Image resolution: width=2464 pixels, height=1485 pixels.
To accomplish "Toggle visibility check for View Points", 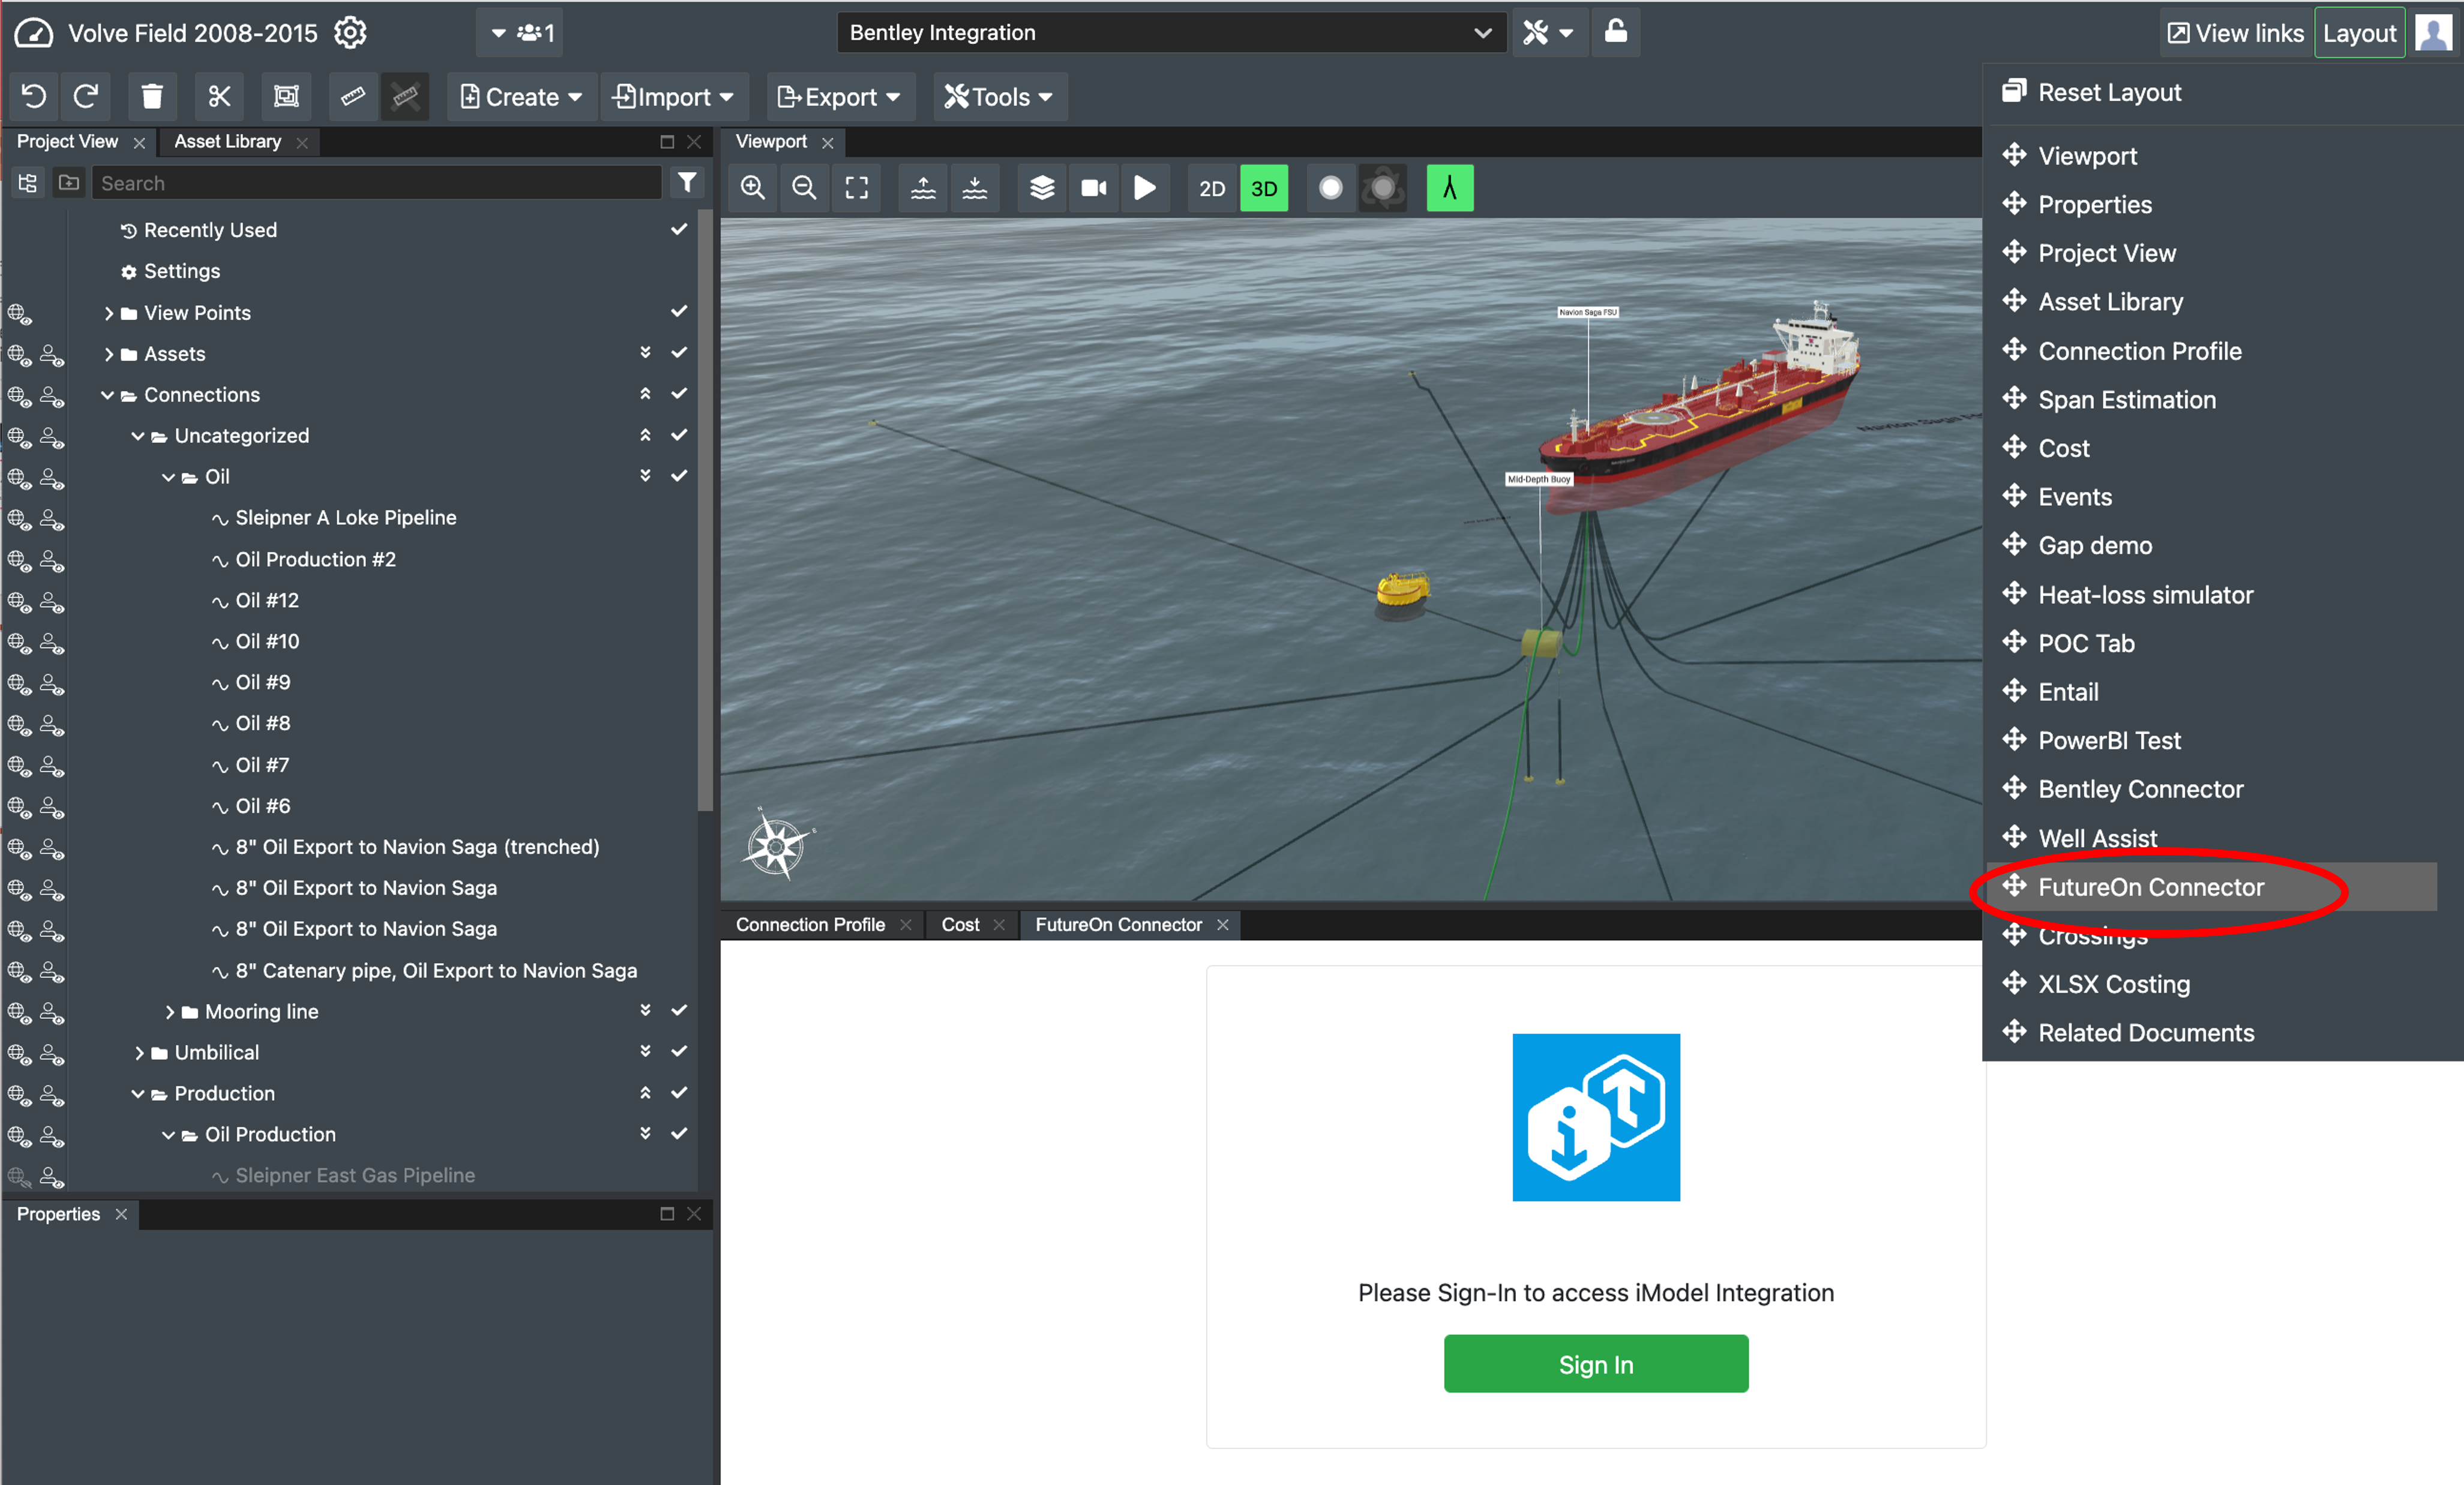I will point(679,311).
